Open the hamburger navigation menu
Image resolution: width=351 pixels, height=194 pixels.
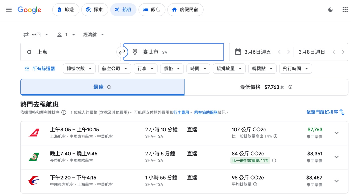coord(9,10)
